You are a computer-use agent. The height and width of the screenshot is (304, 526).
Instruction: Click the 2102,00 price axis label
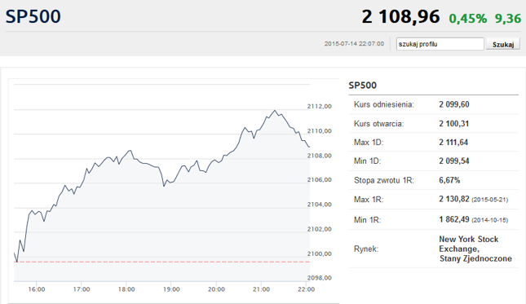coord(319,229)
